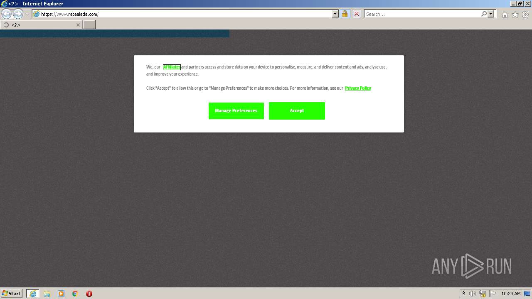Screen dimensions: 532x299
Task: Go back with the browser Back arrow
Action: tap(6, 14)
